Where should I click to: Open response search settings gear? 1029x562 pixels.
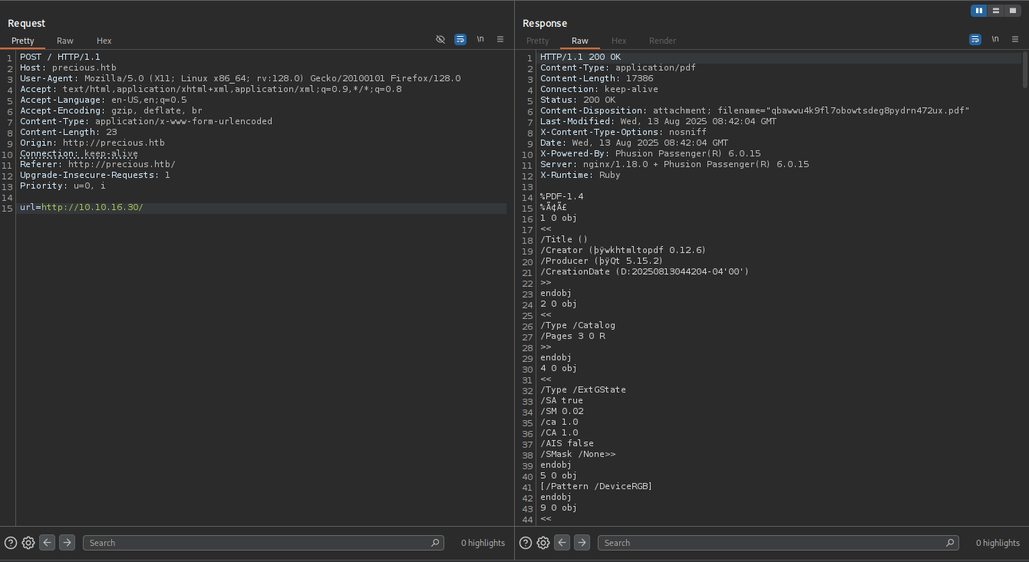coord(543,543)
